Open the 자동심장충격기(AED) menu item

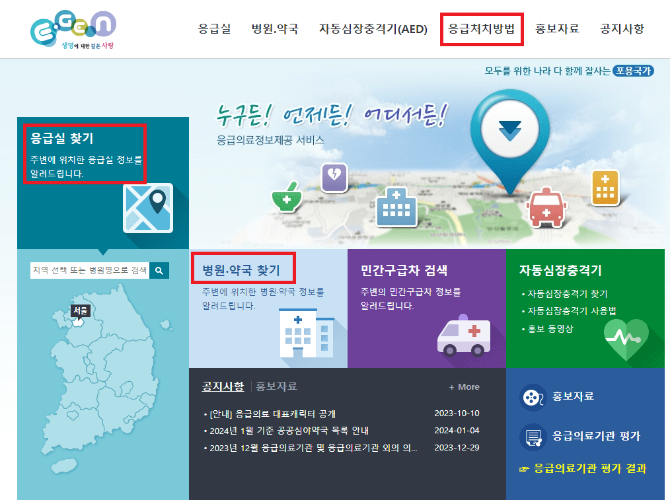click(373, 28)
